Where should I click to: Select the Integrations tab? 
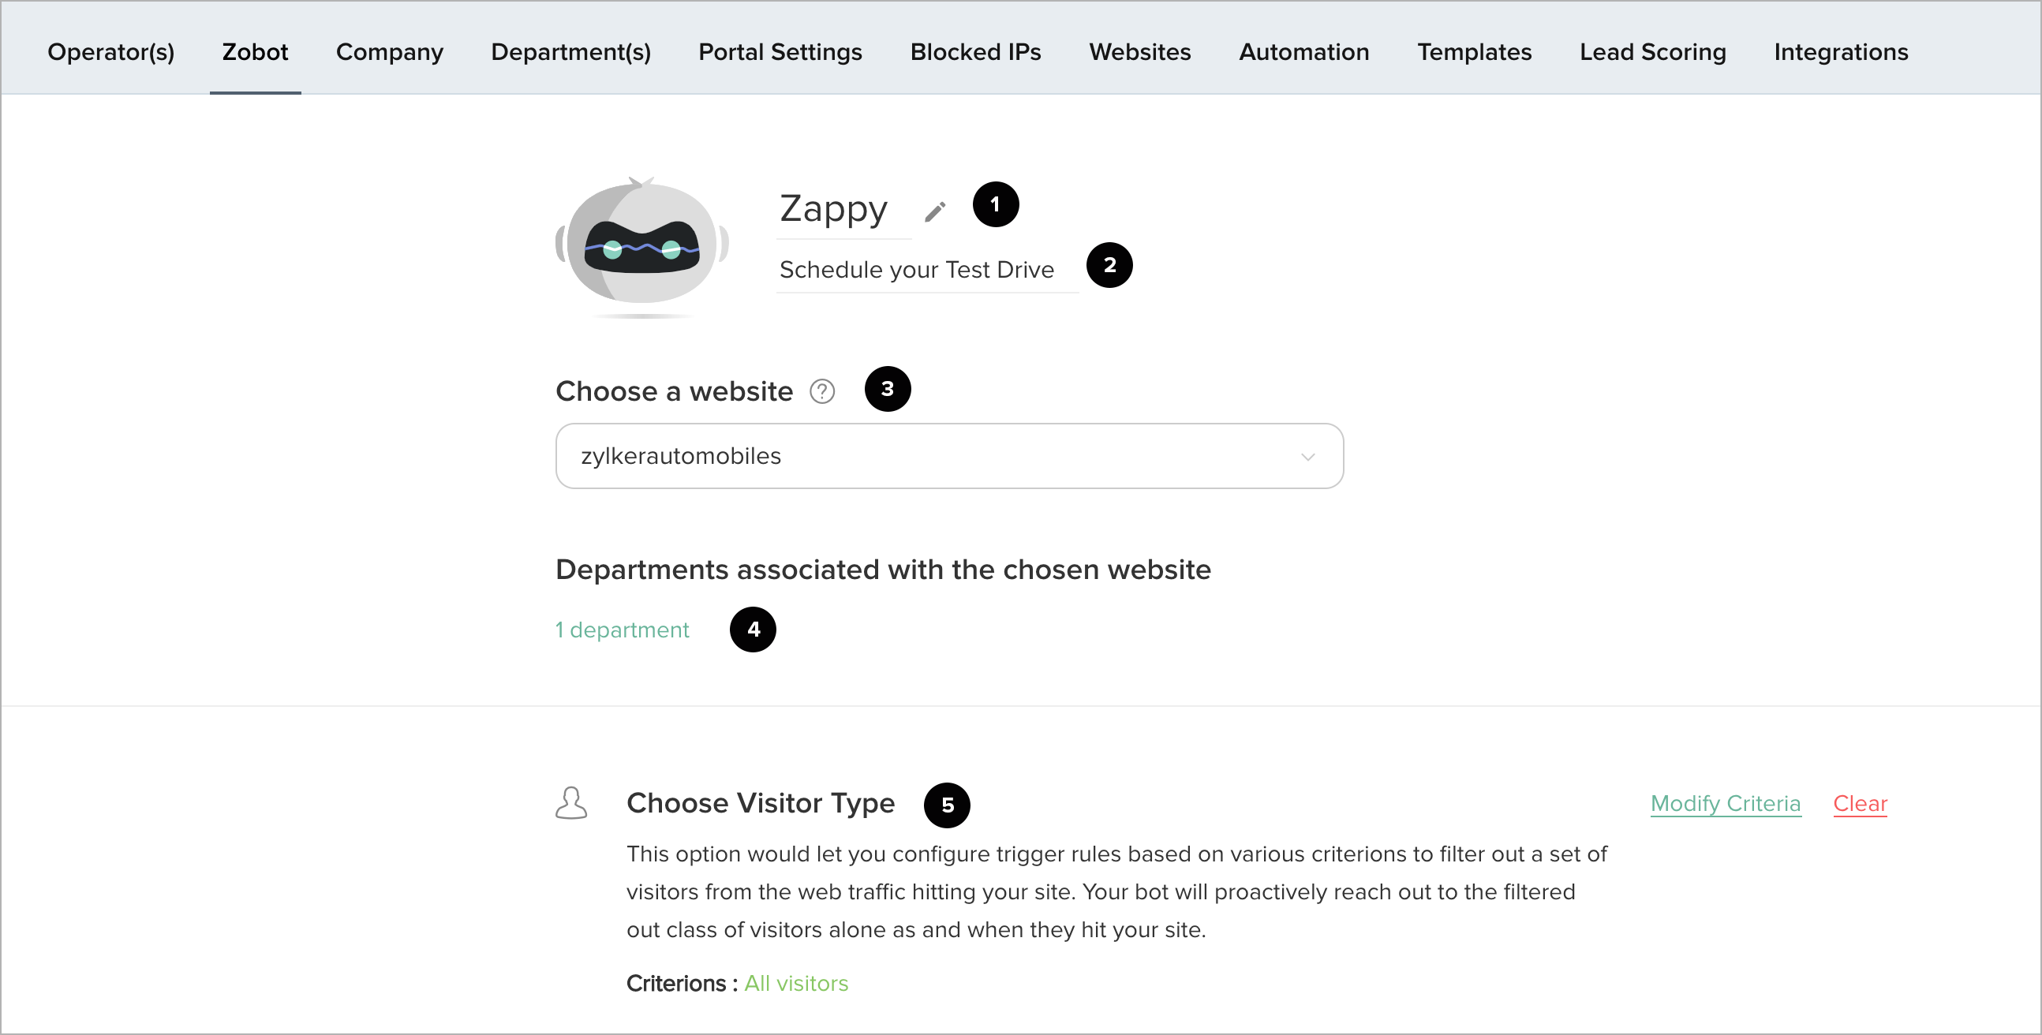coord(1841,51)
